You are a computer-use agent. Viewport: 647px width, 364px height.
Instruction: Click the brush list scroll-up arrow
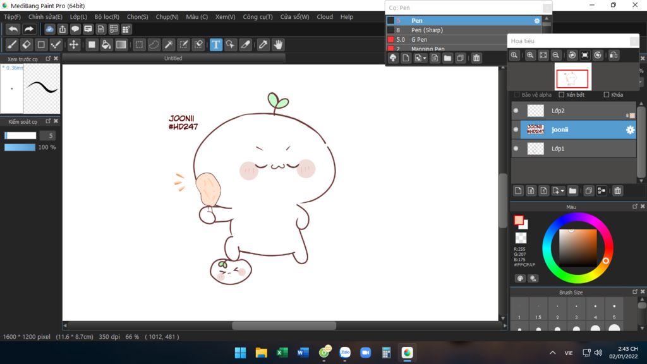point(547,18)
